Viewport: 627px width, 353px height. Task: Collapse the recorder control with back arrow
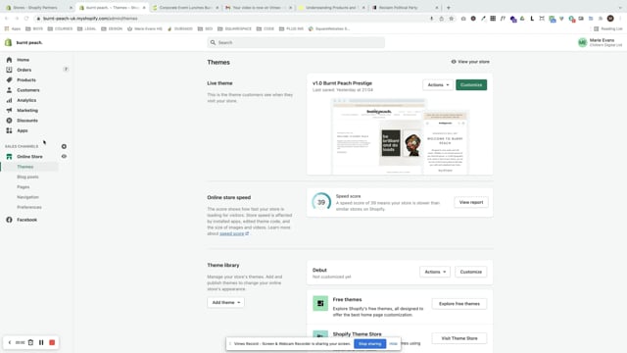coord(10,342)
